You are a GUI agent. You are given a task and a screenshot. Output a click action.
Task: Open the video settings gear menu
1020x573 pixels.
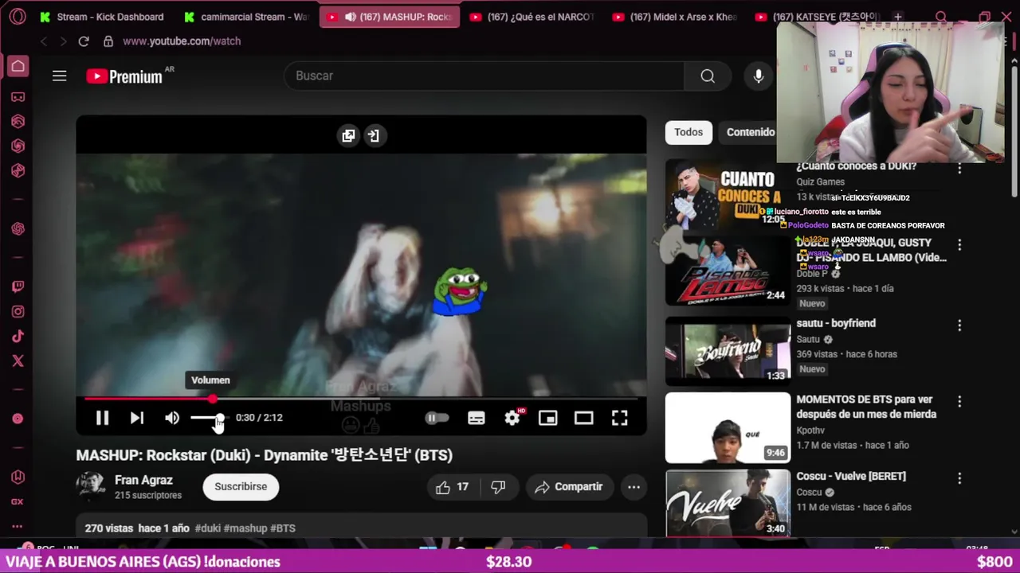pyautogui.click(x=512, y=418)
